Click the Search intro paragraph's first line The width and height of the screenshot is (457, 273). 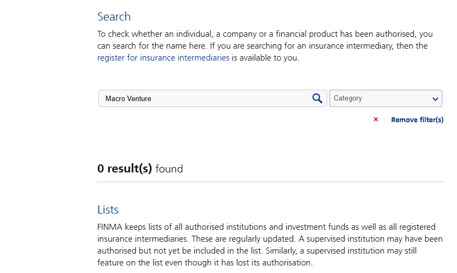click(x=265, y=34)
